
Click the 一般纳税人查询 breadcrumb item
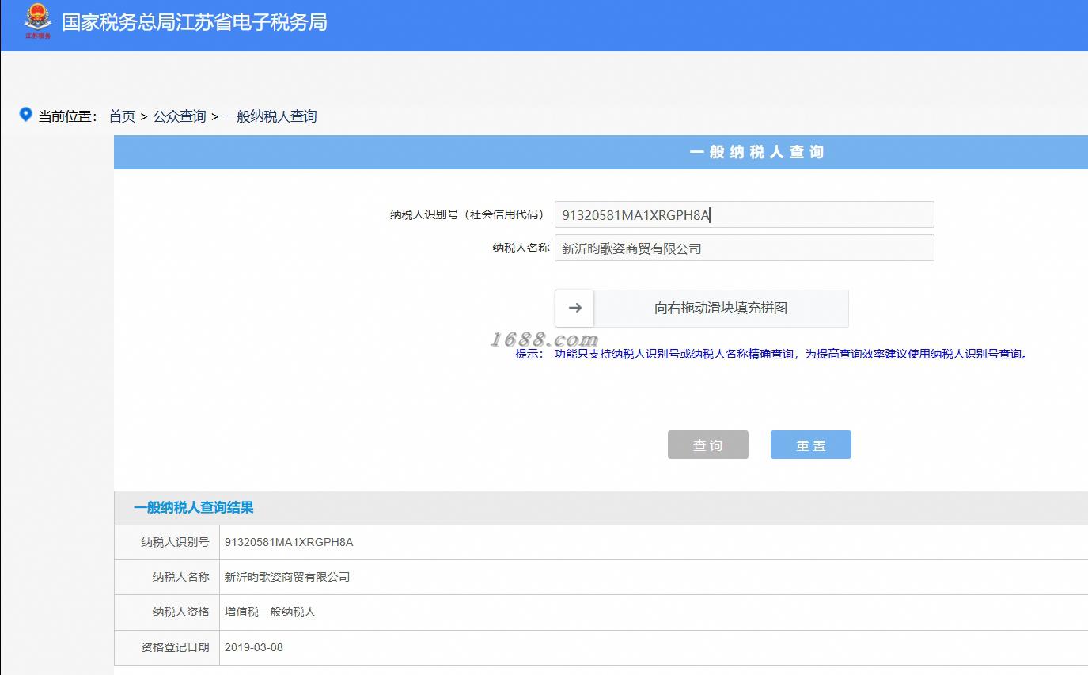click(270, 116)
